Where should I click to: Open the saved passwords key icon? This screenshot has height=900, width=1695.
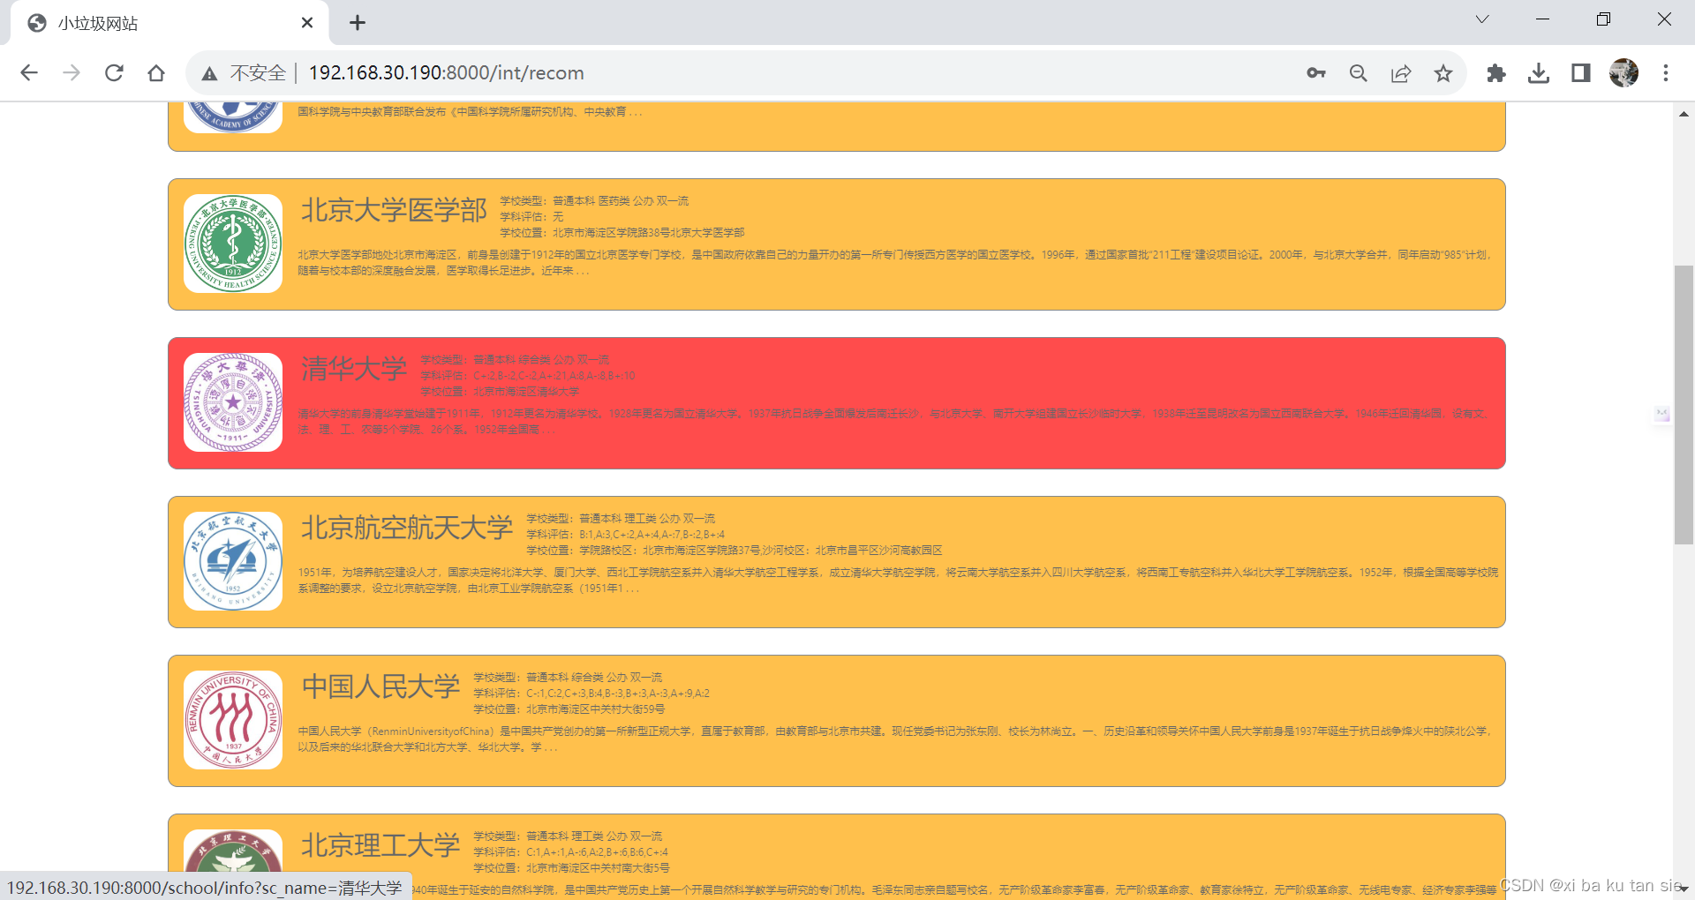pyautogui.click(x=1315, y=73)
